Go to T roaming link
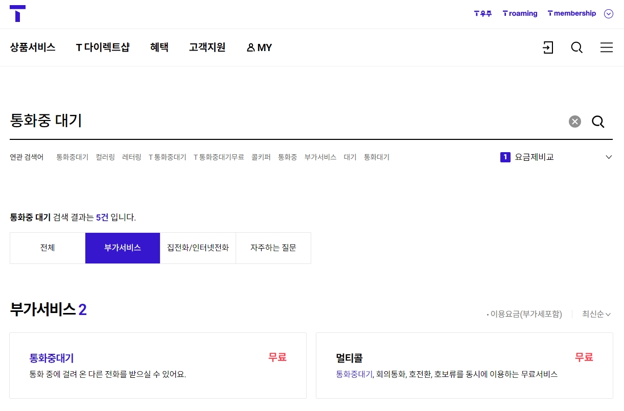 [520, 14]
